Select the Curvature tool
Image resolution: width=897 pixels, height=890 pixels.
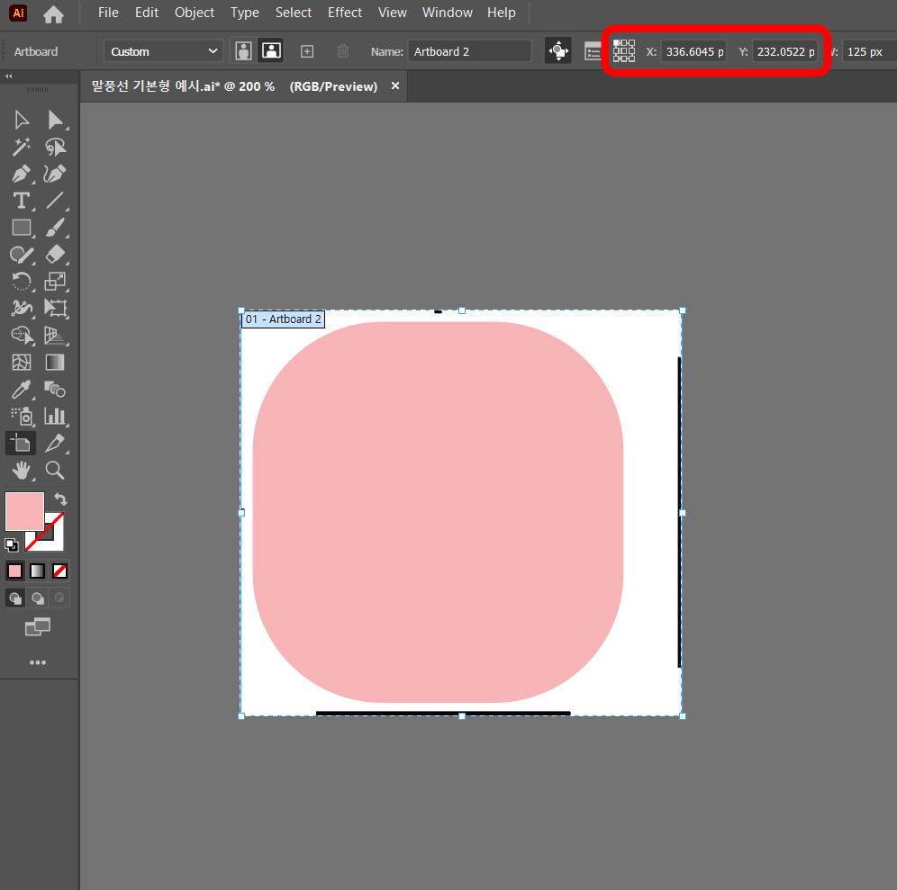point(55,174)
